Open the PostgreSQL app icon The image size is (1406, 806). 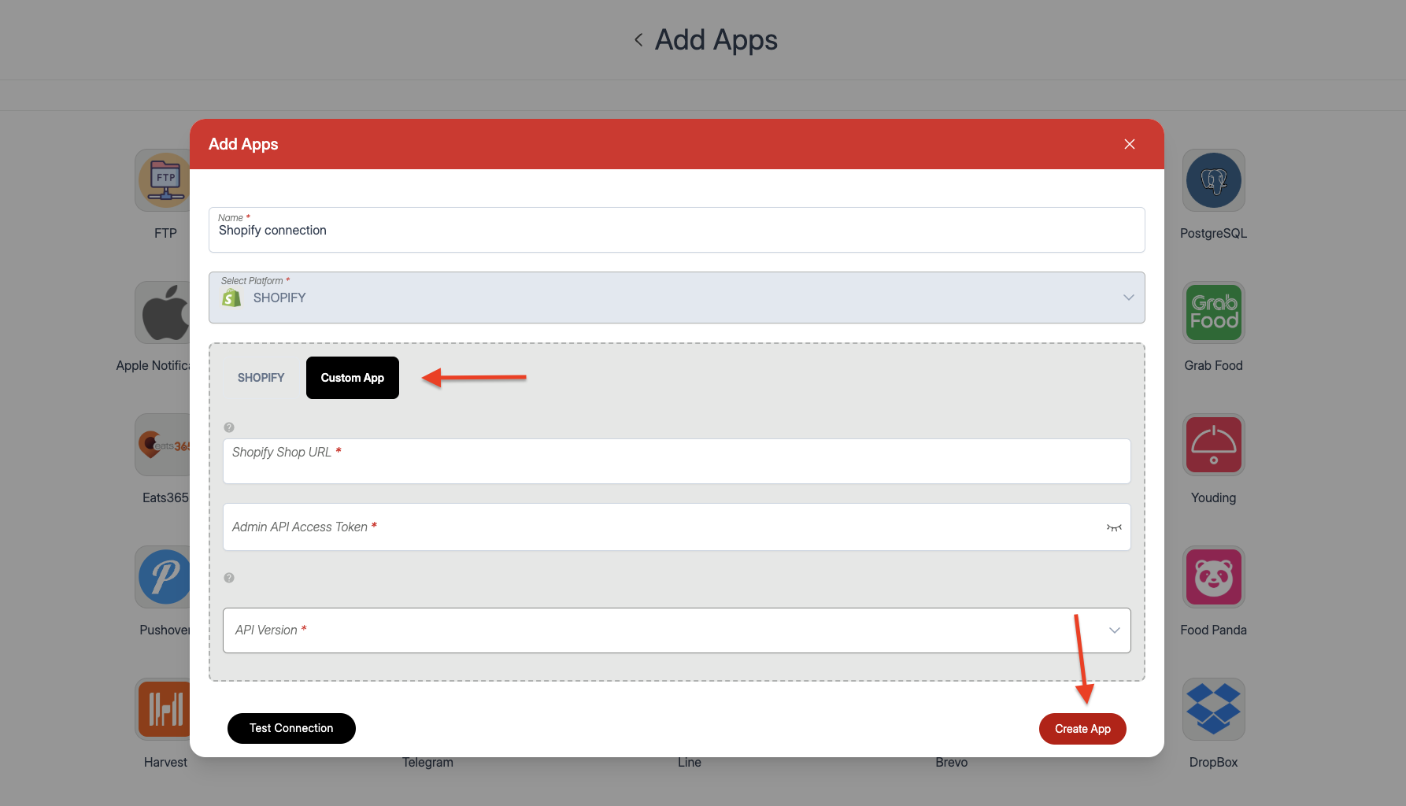pyautogui.click(x=1213, y=180)
